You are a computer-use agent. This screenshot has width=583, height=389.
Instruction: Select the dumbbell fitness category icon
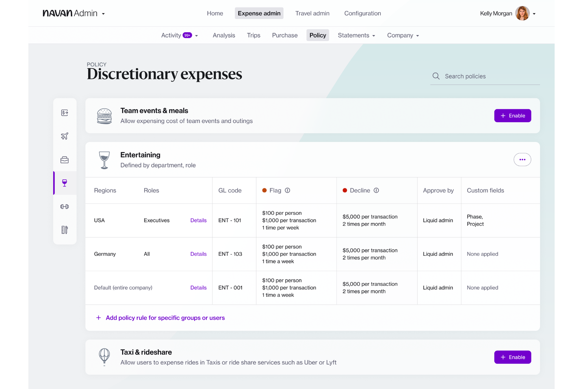pyautogui.click(x=64, y=206)
